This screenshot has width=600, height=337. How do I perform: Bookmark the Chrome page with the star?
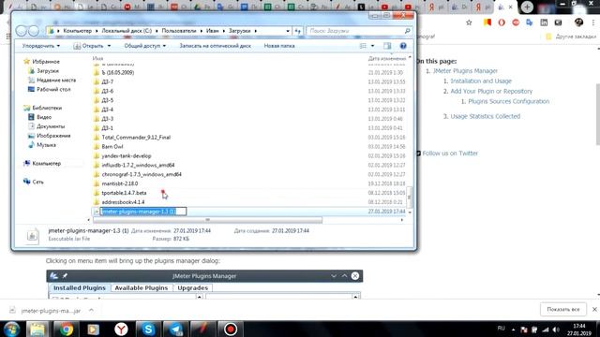coord(469,22)
